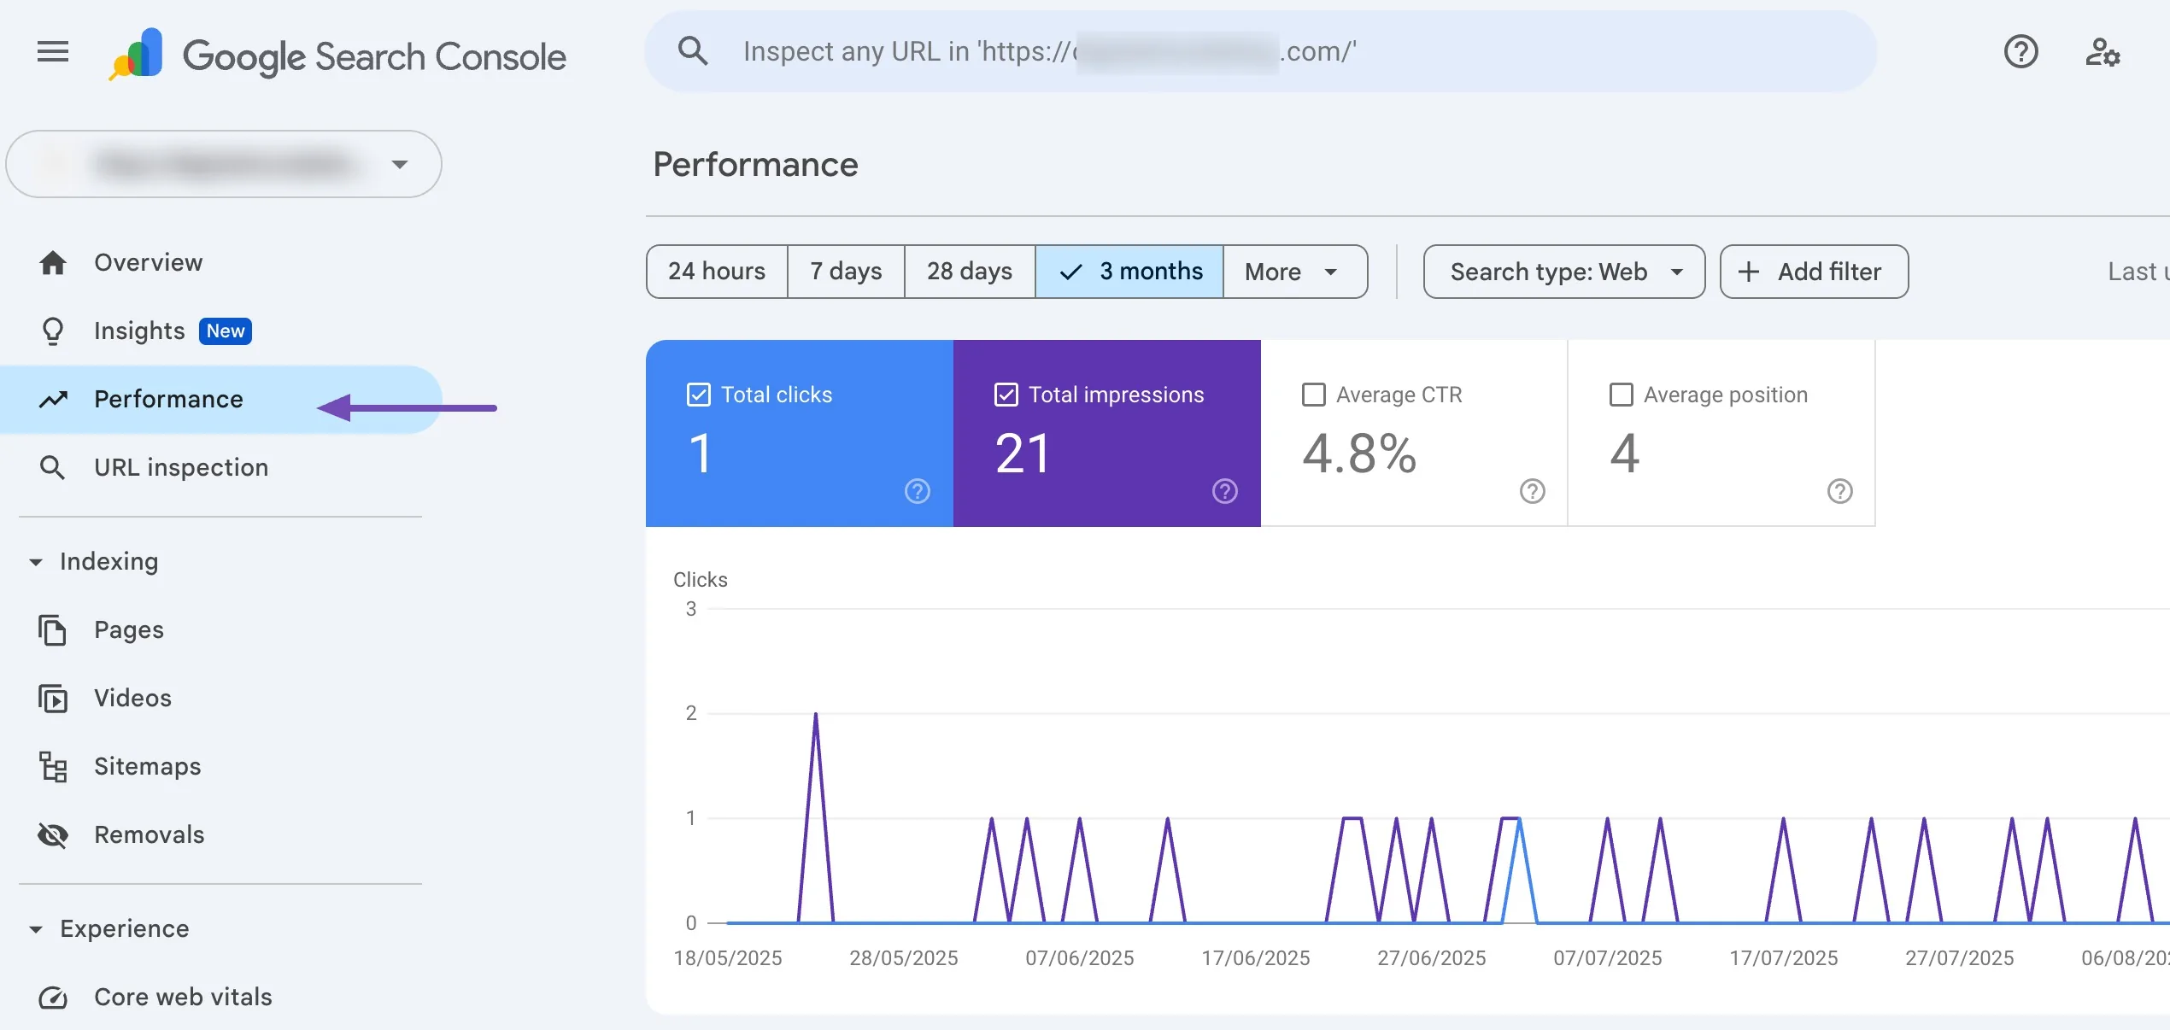This screenshot has height=1030, width=2170.
Task: Collapse the Indexing section
Action: click(x=36, y=562)
